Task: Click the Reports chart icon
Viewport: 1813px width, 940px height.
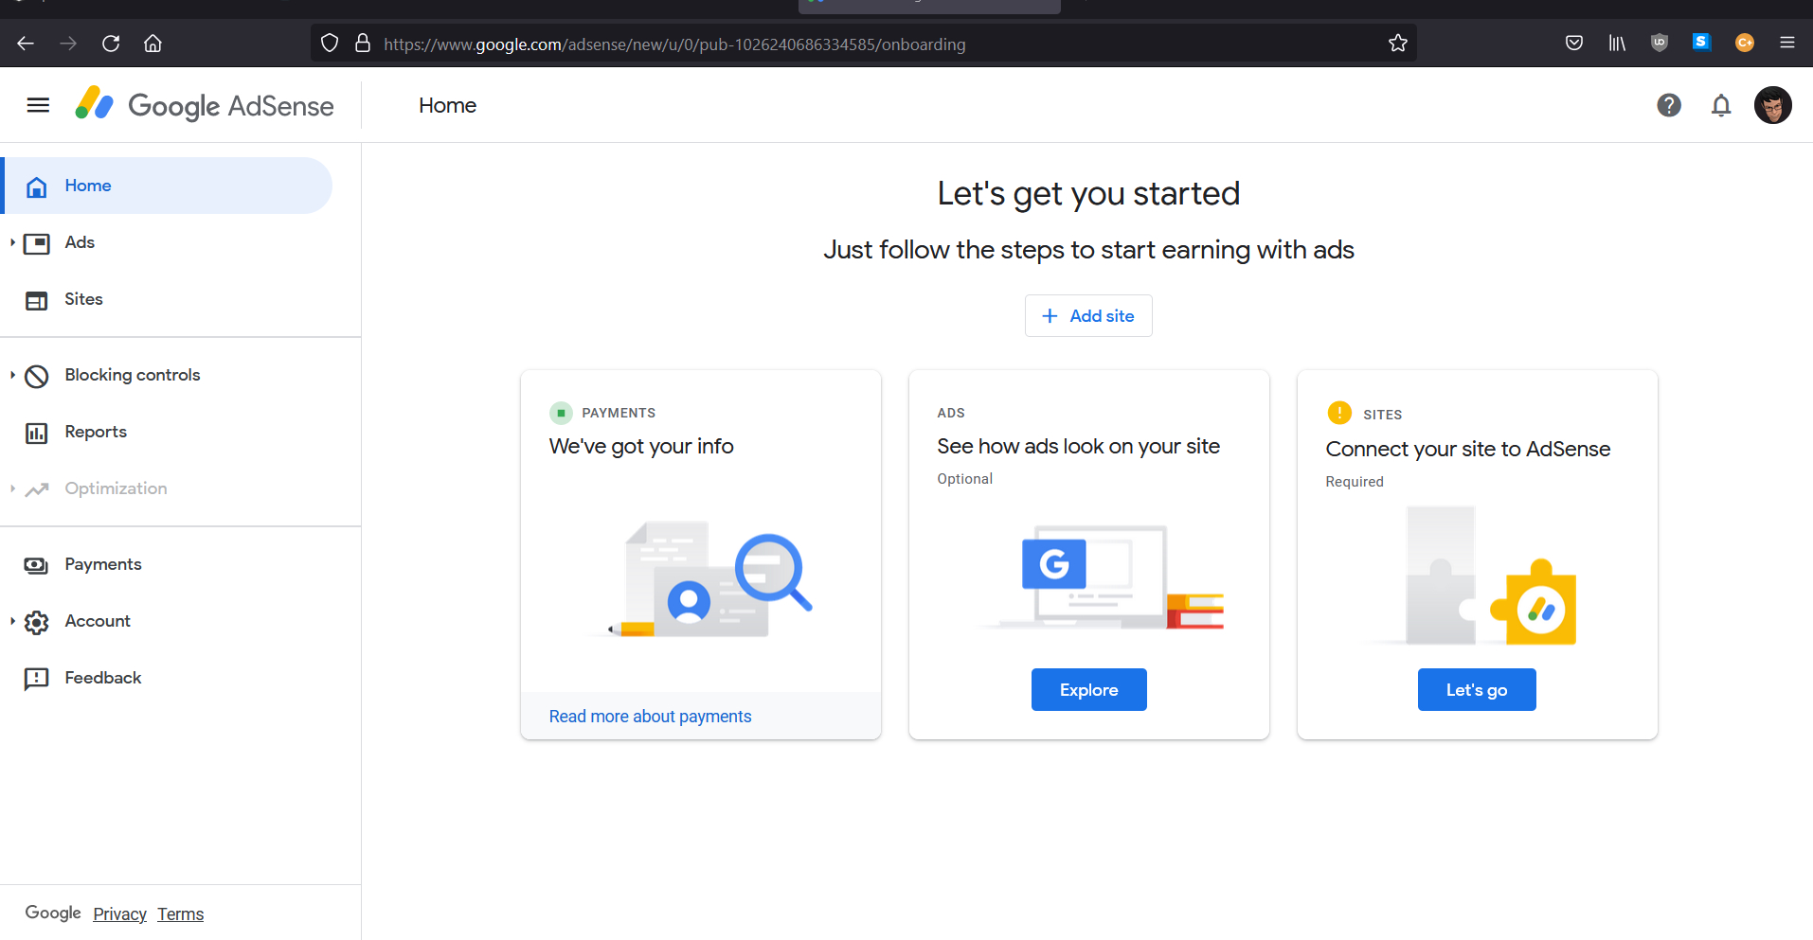Action: (37, 433)
